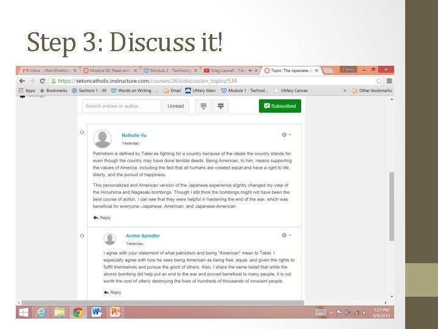Open the UMary Canvas bookmark
This screenshot has height=329, width=438.
291,90
